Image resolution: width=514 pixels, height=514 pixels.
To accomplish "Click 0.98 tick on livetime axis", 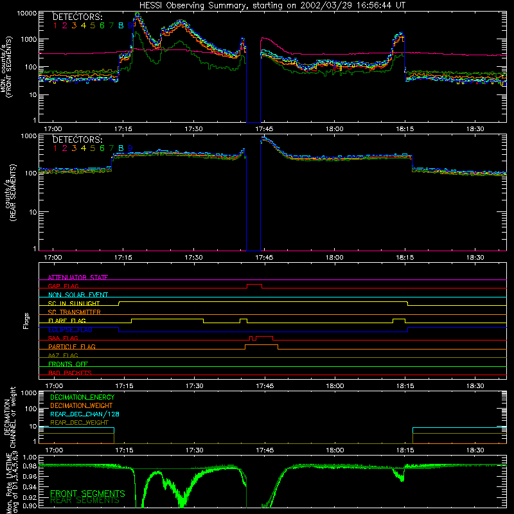I will point(30,466).
